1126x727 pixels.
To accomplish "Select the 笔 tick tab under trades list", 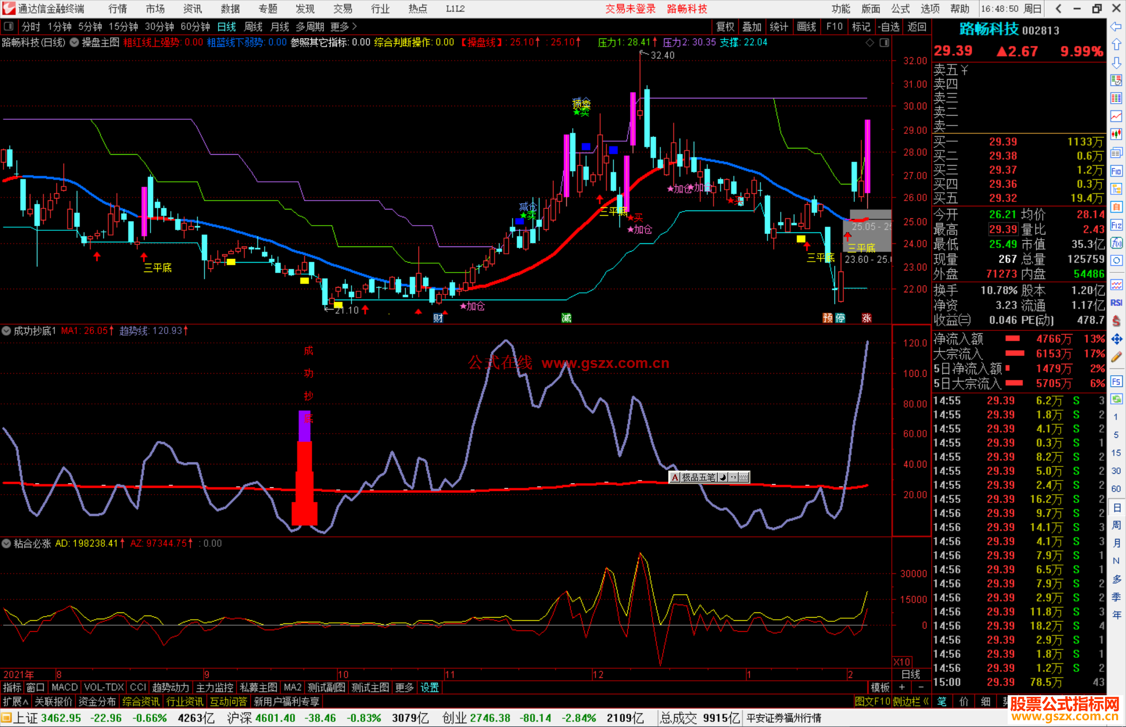I will [942, 701].
